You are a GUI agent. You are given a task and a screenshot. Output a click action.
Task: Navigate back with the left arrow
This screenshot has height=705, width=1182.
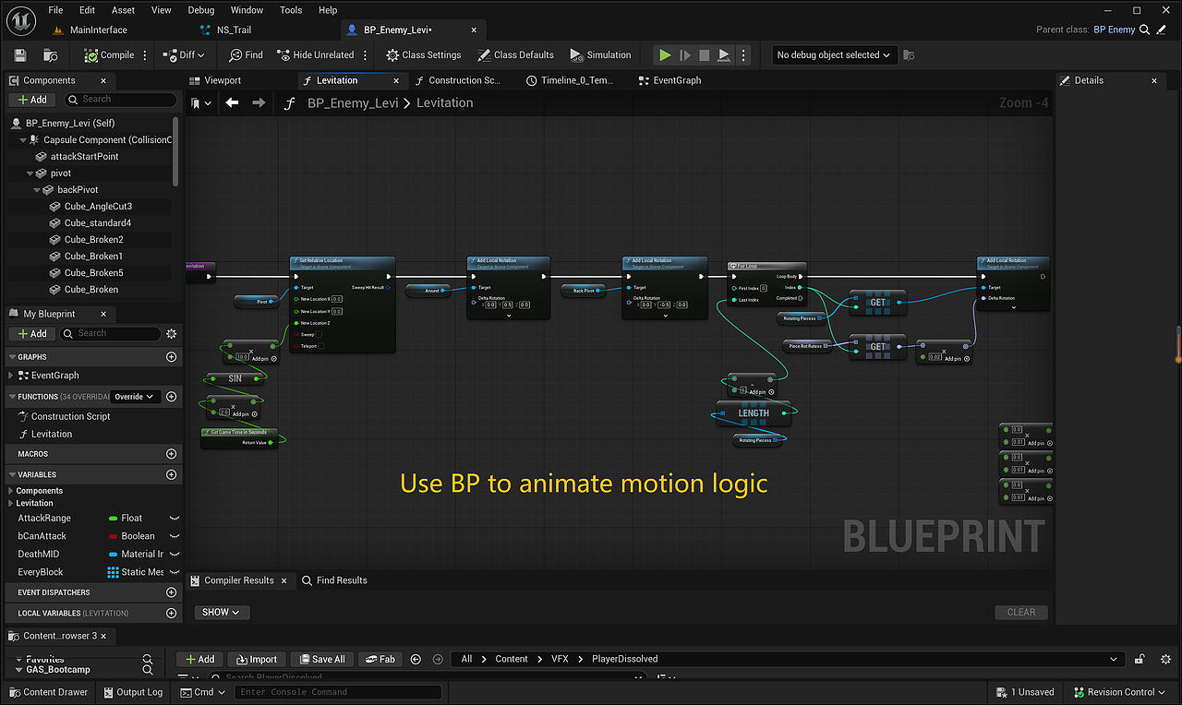232,103
